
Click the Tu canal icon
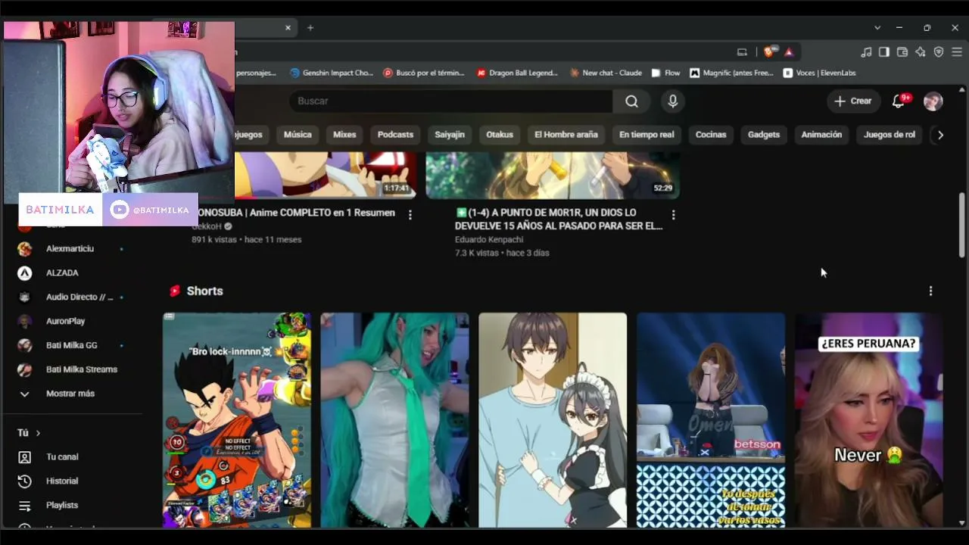[25, 457]
